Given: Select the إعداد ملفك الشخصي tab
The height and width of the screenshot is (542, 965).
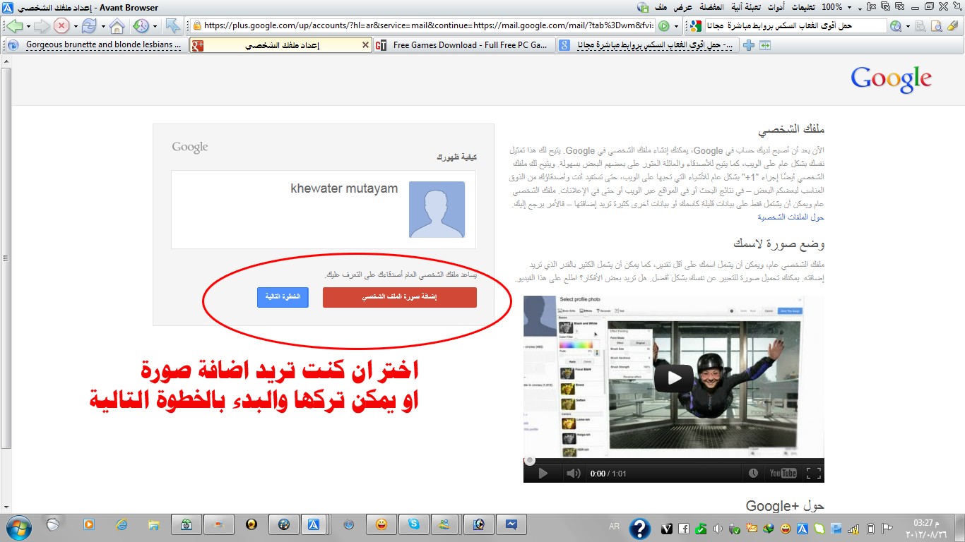Looking at the screenshot, I should (x=281, y=45).
